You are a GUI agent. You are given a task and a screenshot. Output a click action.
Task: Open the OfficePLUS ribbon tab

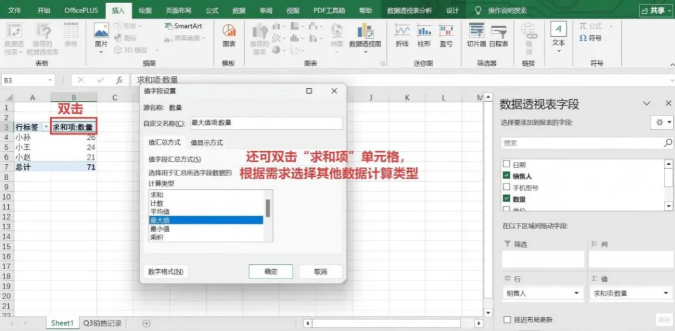point(81,11)
